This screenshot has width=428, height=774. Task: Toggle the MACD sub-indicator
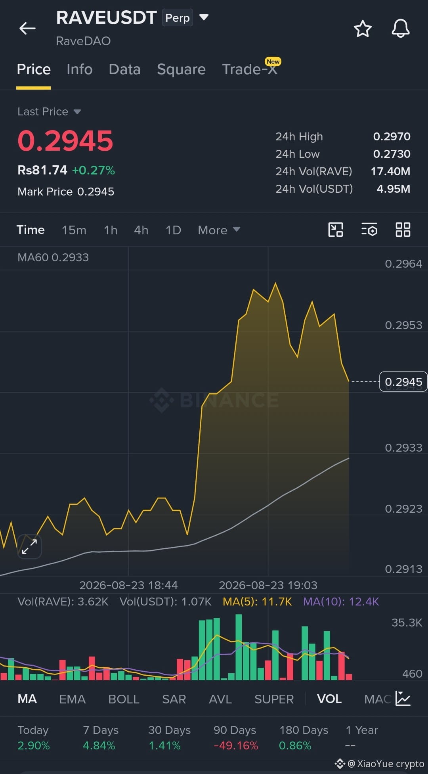coord(378,699)
